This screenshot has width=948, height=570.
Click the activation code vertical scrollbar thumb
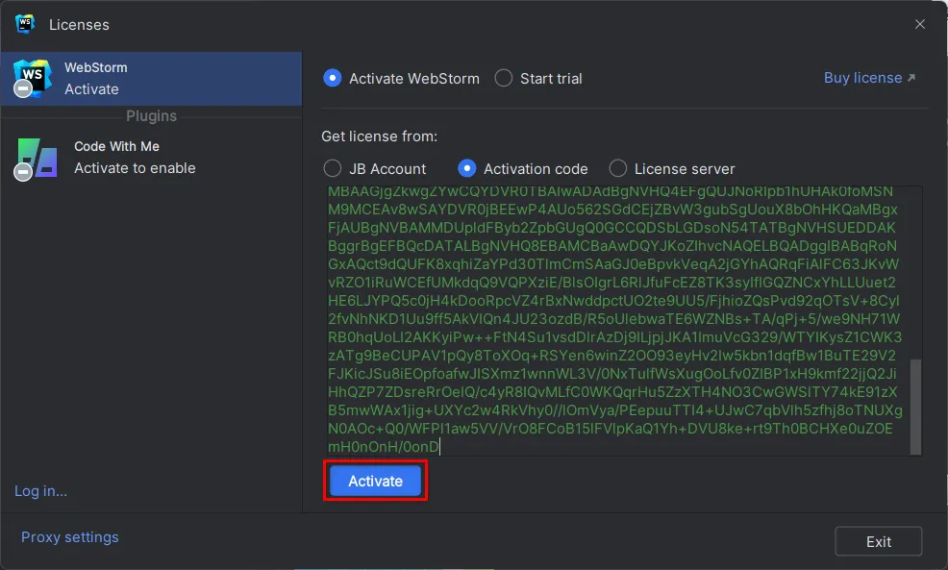[x=916, y=407]
